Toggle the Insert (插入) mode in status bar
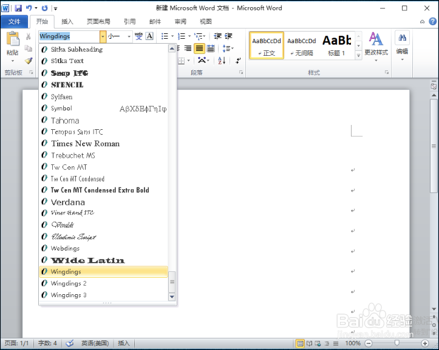 tap(123, 343)
